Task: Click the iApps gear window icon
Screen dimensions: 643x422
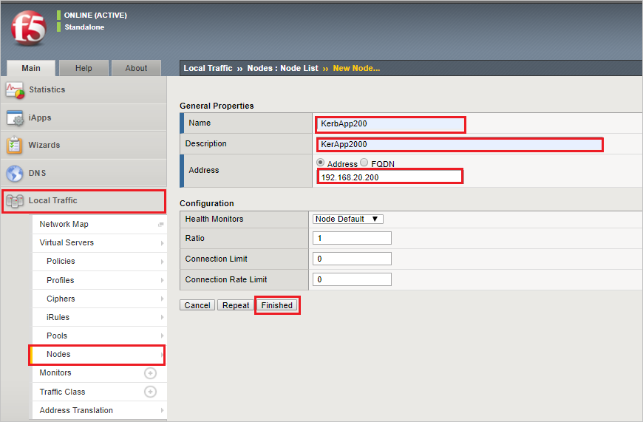Action: (x=16, y=118)
